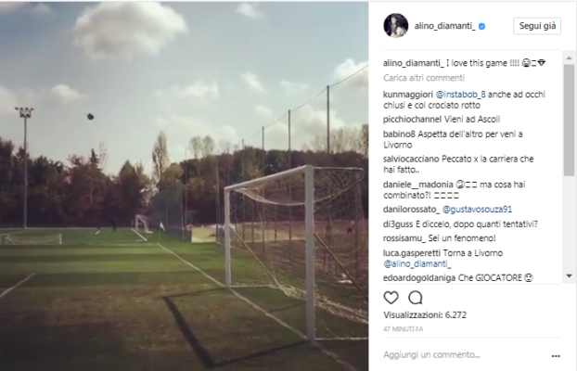Image resolution: width=577 pixels, height=371 pixels.
Task: Click the 47 minuti fa timestamp
Action: tap(404, 329)
